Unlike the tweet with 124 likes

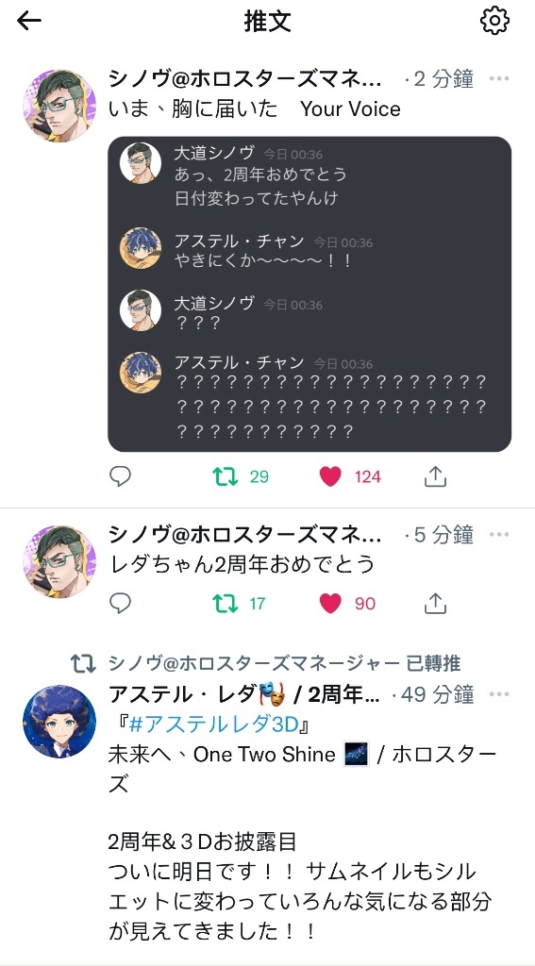[x=330, y=476]
